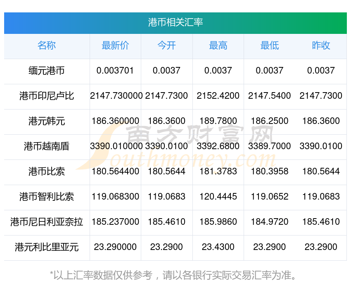351x288 pixels.
Task: Select the 港元利比里亚元 row name
Action: (47, 247)
